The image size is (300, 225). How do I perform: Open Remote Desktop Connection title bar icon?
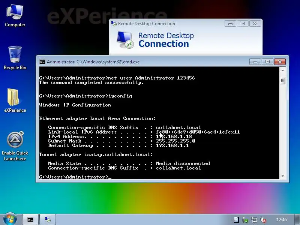click(x=114, y=24)
